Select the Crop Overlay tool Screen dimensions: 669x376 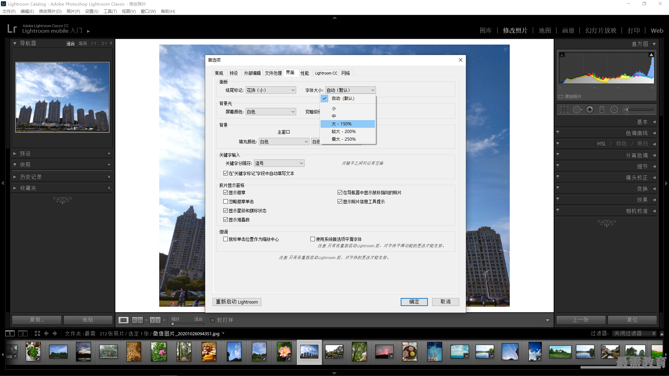pos(564,110)
